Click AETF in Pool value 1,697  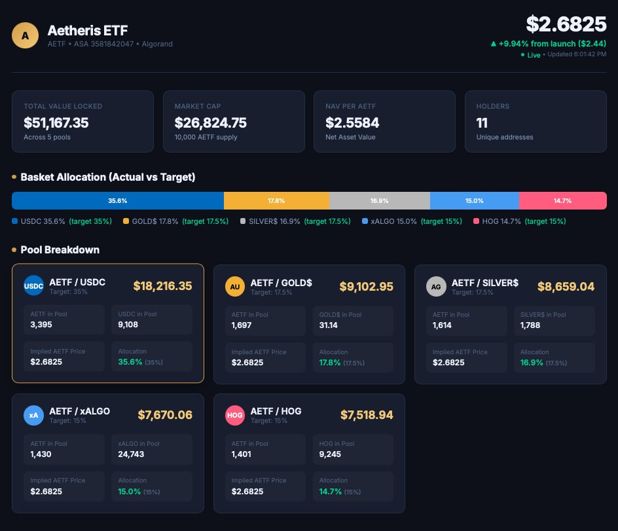241,325
